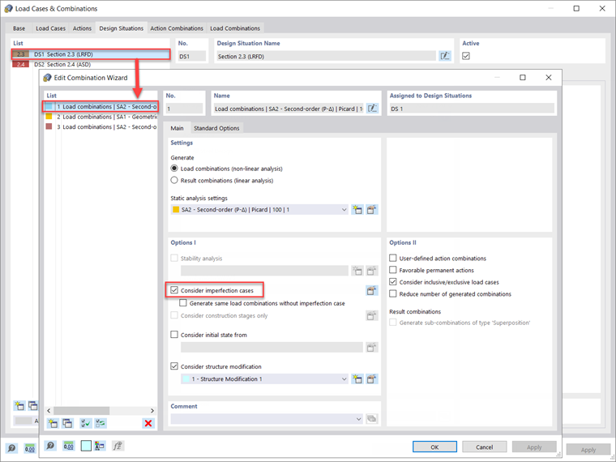Copy design situation icon in background window
The height and width of the screenshot is (462, 616).
coord(33,405)
